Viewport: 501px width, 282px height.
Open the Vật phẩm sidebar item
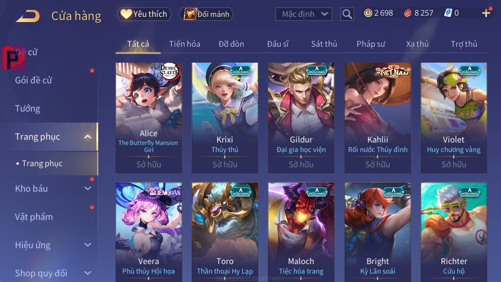pyautogui.click(x=34, y=217)
